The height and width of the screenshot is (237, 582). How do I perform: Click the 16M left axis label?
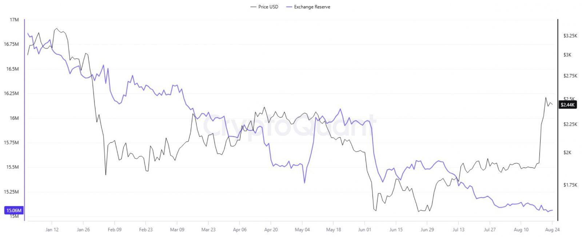(x=14, y=118)
